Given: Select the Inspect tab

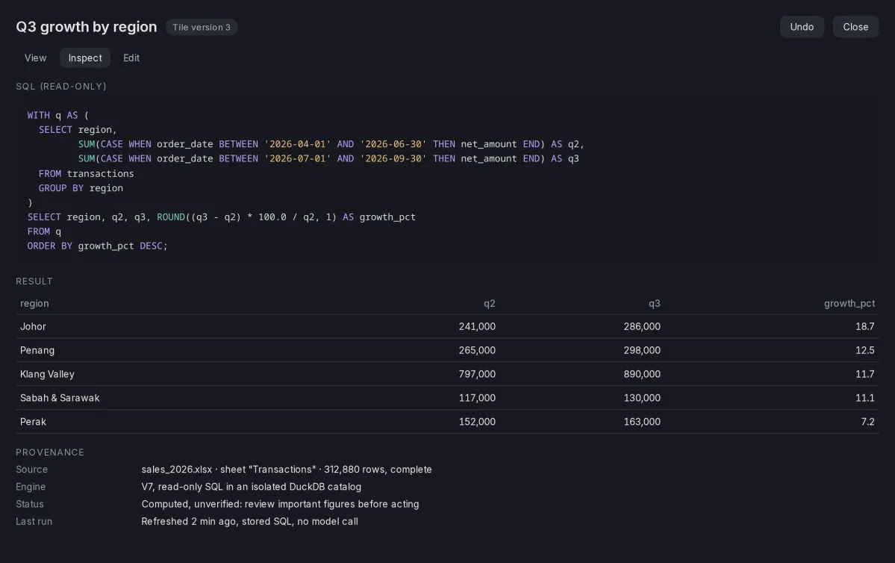Looking at the screenshot, I should pyautogui.click(x=85, y=57).
